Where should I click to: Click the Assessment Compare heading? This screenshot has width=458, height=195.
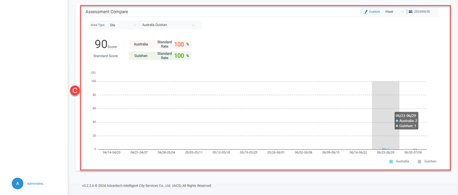(106, 12)
